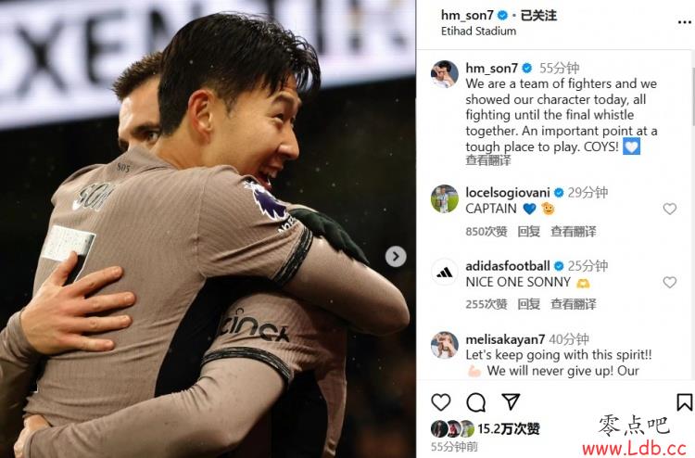
Task: Show translation of caption 查看翻译
Action: click(488, 160)
